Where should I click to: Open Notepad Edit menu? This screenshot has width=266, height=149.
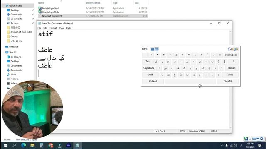pyautogui.click(x=45, y=28)
